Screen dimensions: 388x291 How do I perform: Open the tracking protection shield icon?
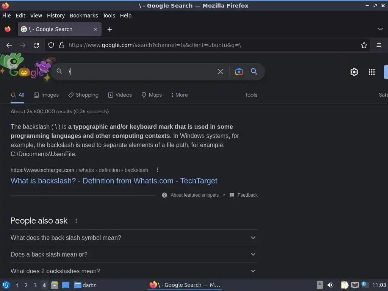point(51,45)
